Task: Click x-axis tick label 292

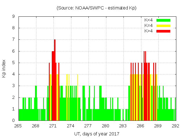Action: coord(175,126)
